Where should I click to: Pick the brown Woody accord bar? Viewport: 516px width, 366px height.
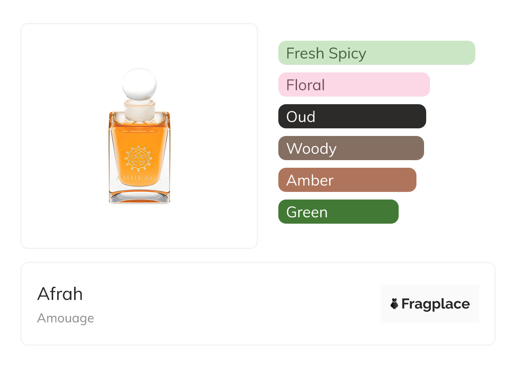351,148
